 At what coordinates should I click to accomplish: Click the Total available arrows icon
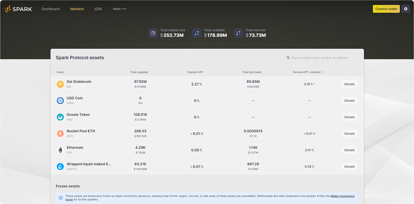[x=197, y=33]
